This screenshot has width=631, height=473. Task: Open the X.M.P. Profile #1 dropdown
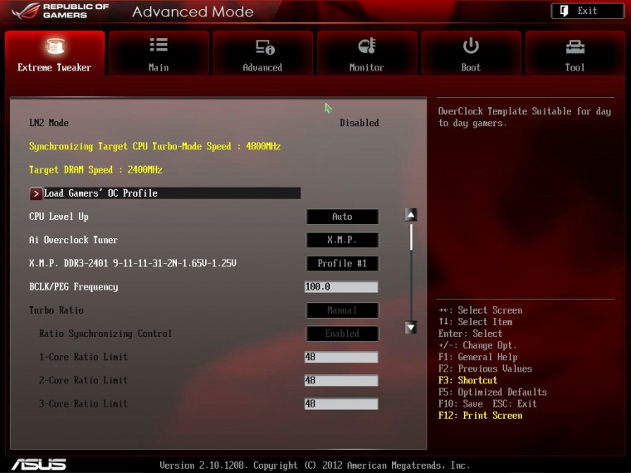[342, 263]
